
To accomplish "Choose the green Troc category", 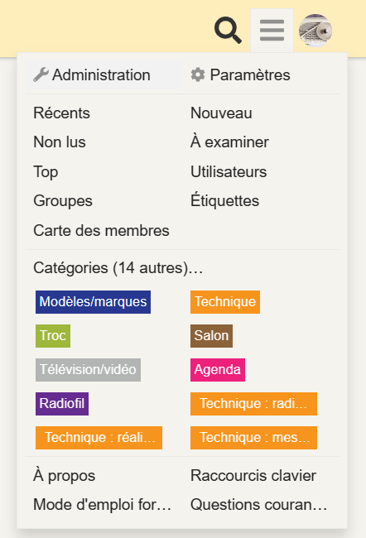I will (x=53, y=336).
